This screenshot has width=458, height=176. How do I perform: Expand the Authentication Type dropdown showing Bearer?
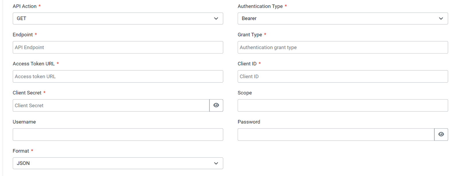click(343, 19)
